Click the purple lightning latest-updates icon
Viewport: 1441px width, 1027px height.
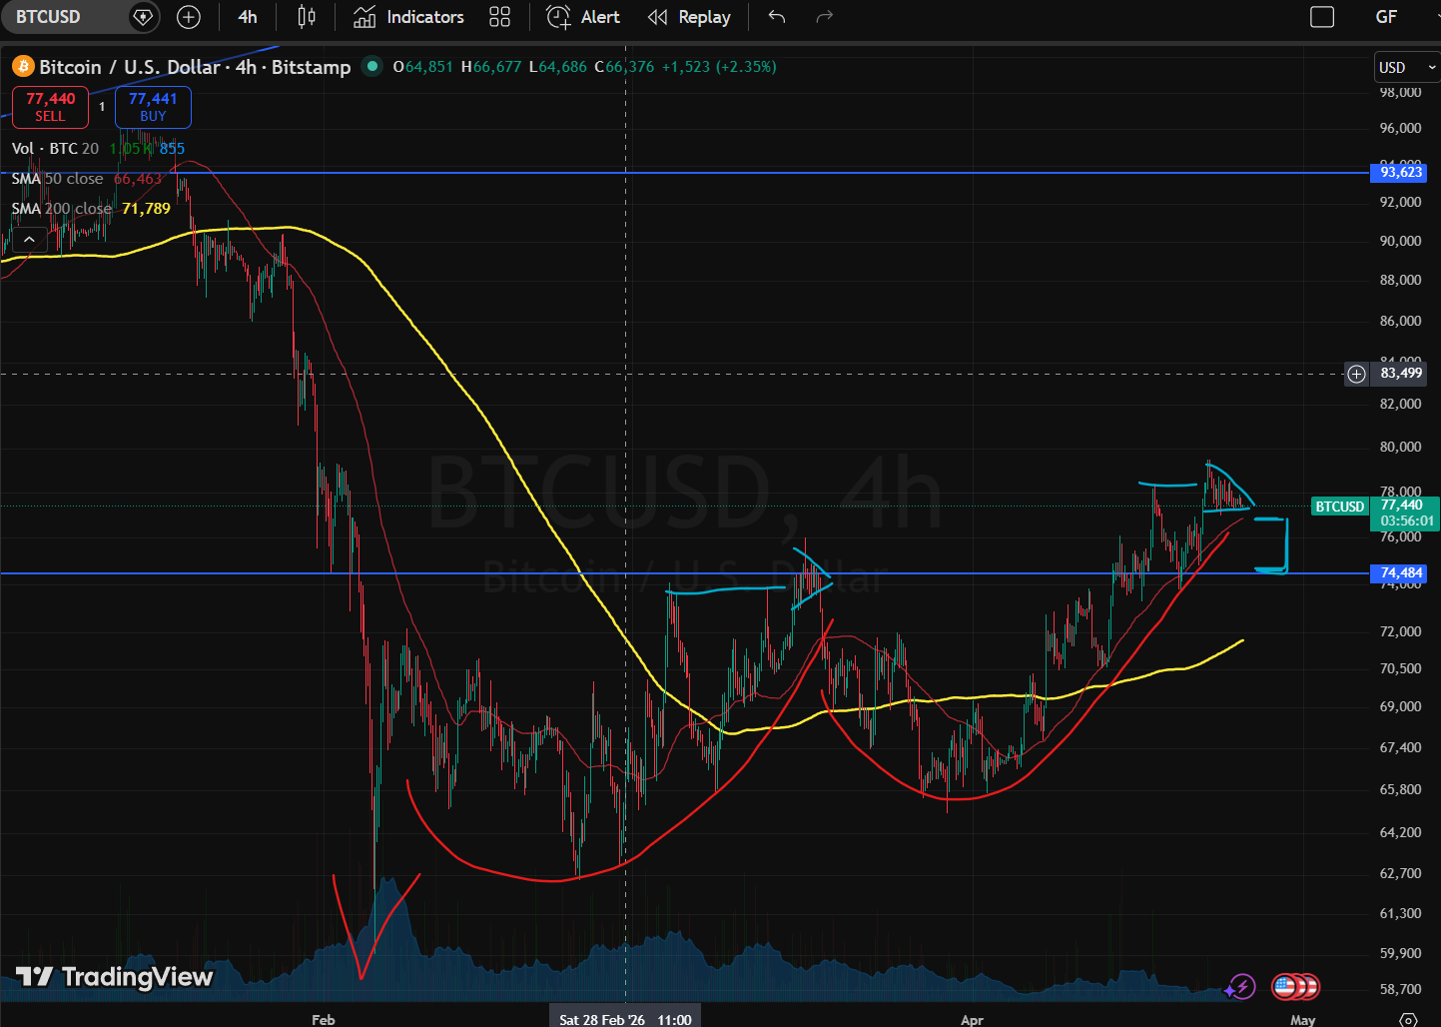point(1240,987)
